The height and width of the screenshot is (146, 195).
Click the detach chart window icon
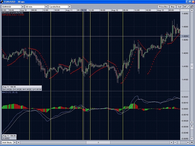tap(192, 7)
